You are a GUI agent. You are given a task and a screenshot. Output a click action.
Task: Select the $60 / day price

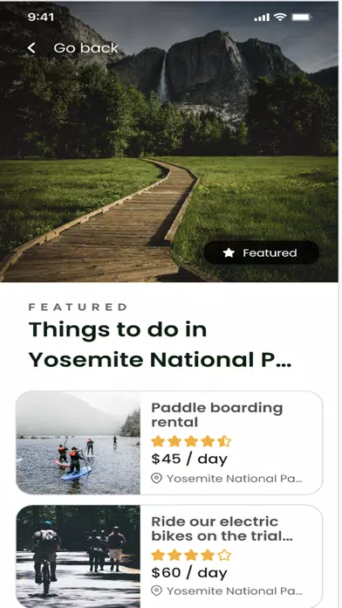[189, 573]
